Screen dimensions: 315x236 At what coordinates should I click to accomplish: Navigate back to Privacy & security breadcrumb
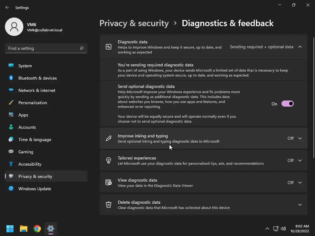pyautogui.click(x=134, y=23)
